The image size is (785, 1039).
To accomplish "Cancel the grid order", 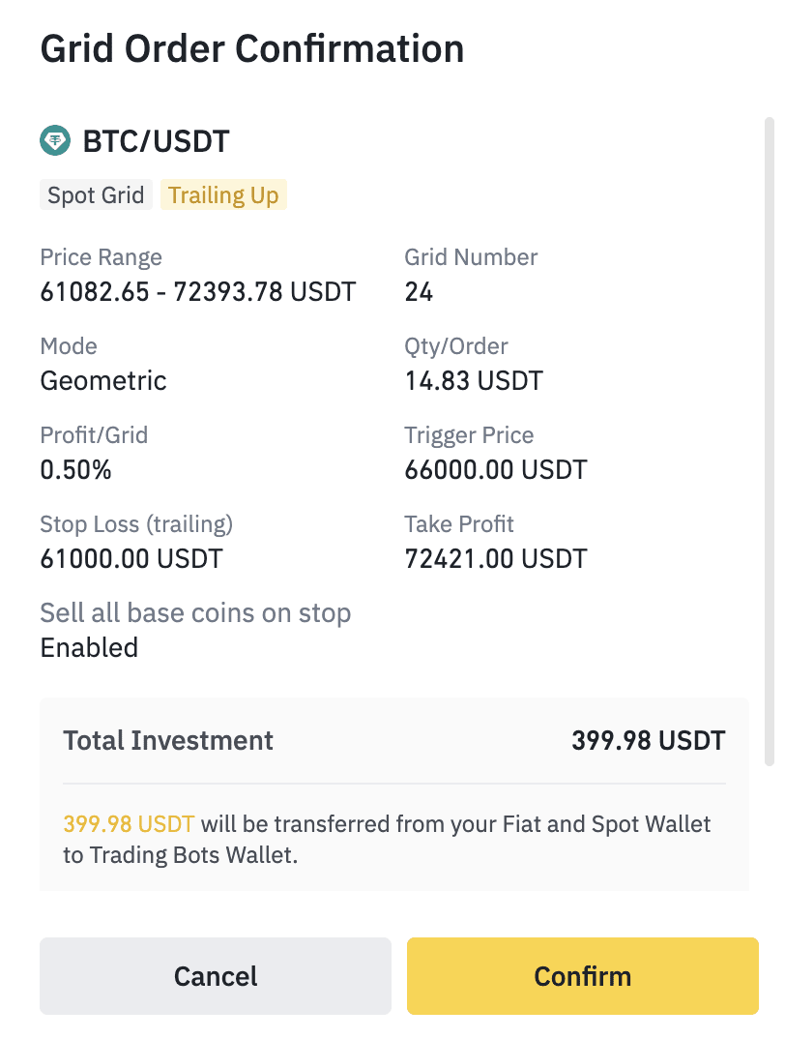I will pyautogui.click(x=216, y=976).
